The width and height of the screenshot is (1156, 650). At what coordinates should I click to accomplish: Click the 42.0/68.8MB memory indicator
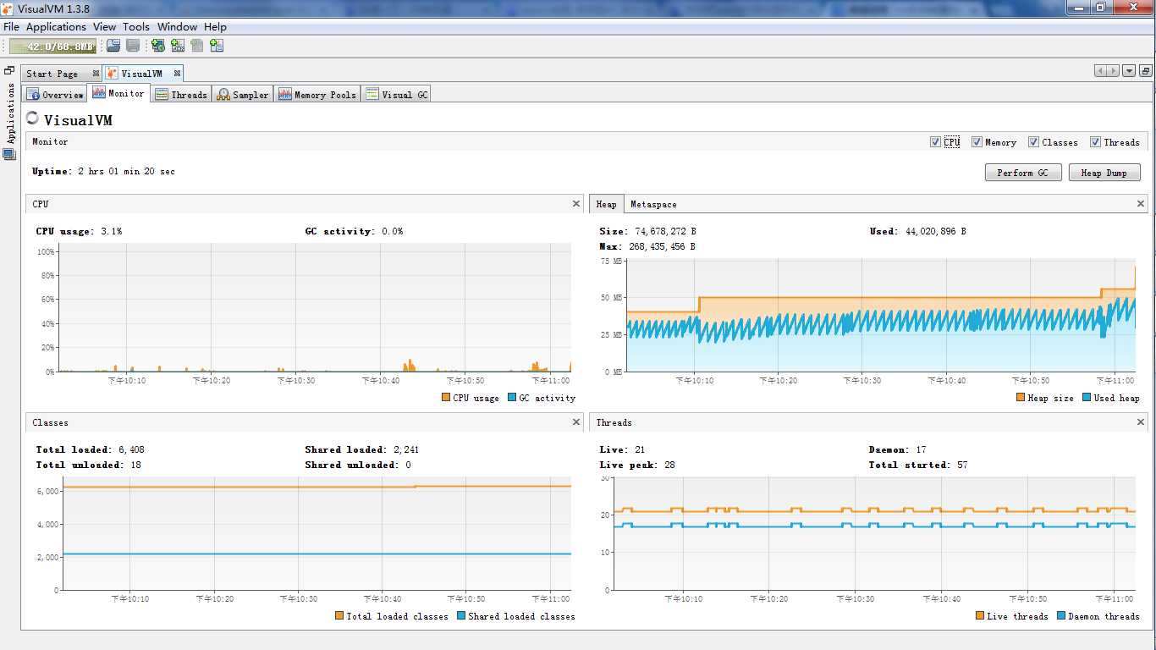[x=52, y=47]
